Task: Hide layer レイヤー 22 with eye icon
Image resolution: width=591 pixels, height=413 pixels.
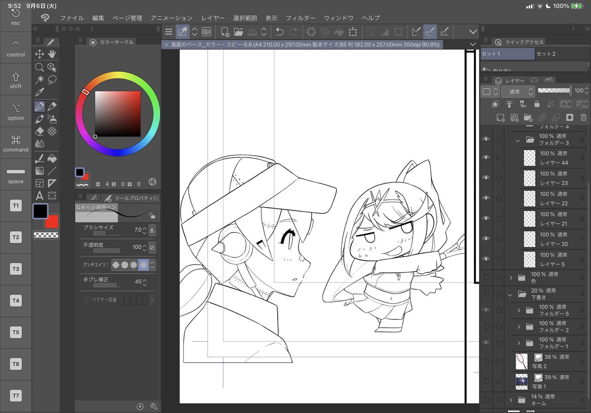Action: (x=486, y=198)
